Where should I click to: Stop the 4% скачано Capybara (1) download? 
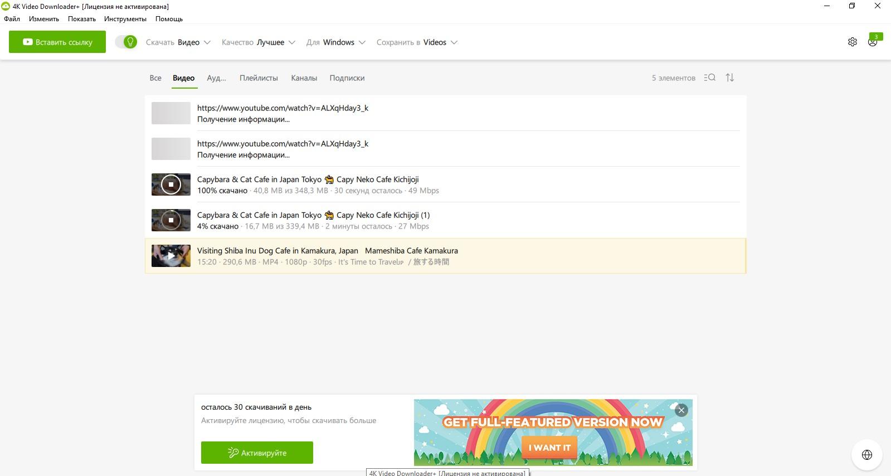point(171,220)
